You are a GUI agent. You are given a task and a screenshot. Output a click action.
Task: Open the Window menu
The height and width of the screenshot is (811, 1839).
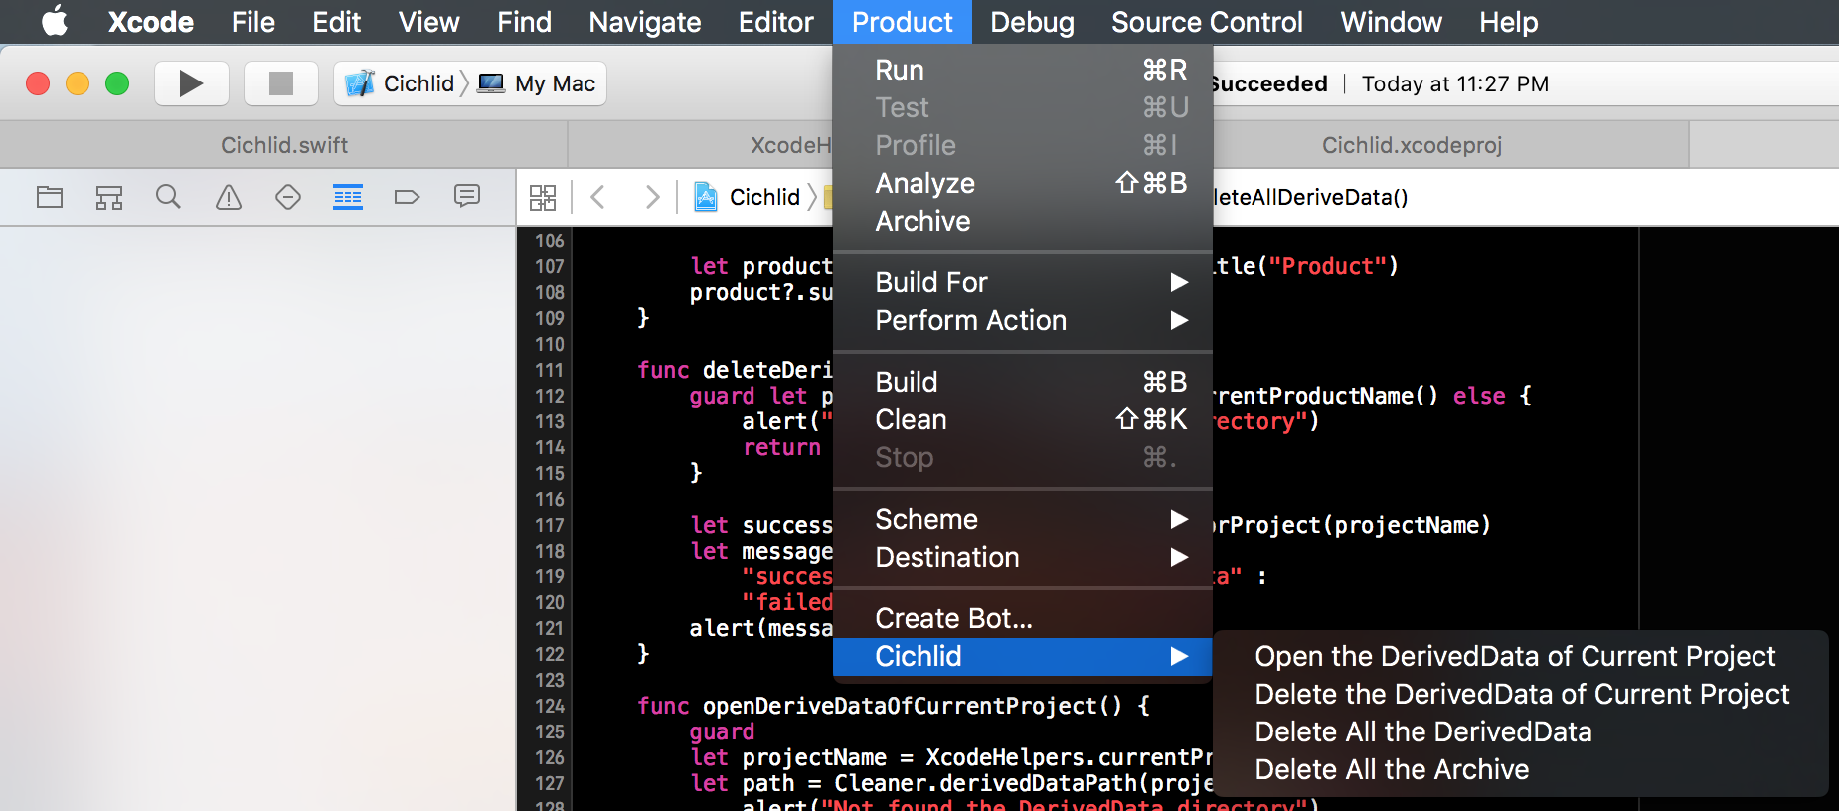pos(1391,22)
